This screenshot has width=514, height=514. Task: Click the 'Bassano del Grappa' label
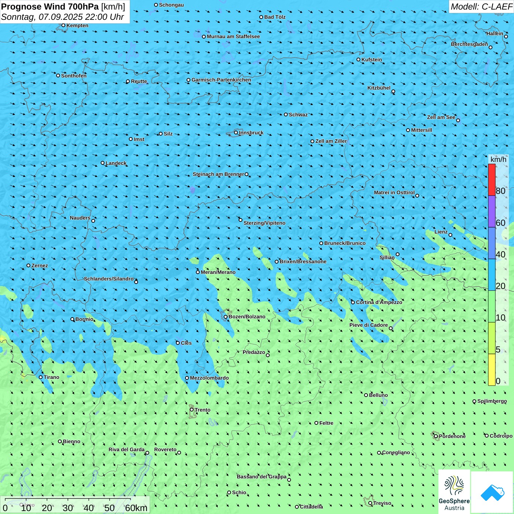point(262,477)
